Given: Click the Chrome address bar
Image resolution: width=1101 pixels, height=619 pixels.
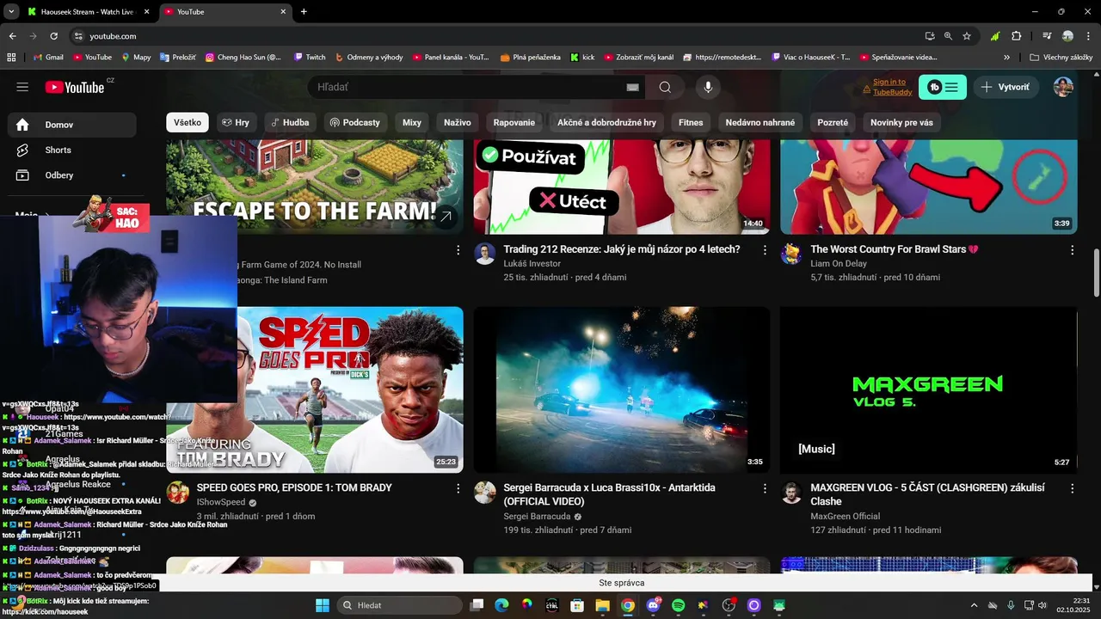Looking at the screenshot, I should [495, 36].
